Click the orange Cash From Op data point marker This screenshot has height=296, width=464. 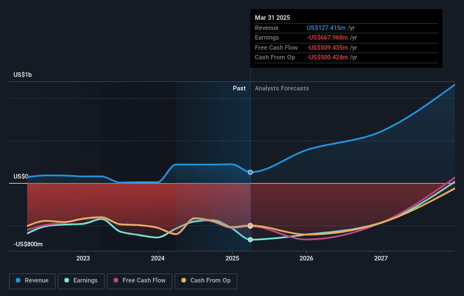click(250, 225)
